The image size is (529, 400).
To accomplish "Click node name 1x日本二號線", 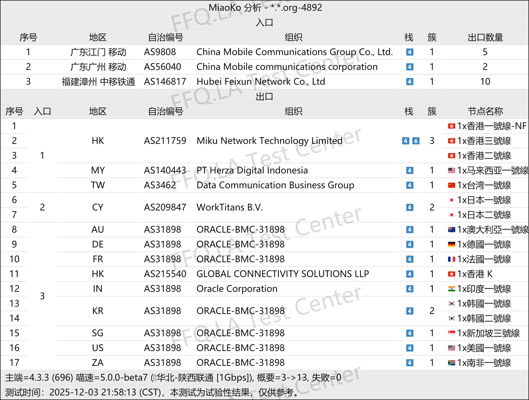I will [x=484, y=215].
